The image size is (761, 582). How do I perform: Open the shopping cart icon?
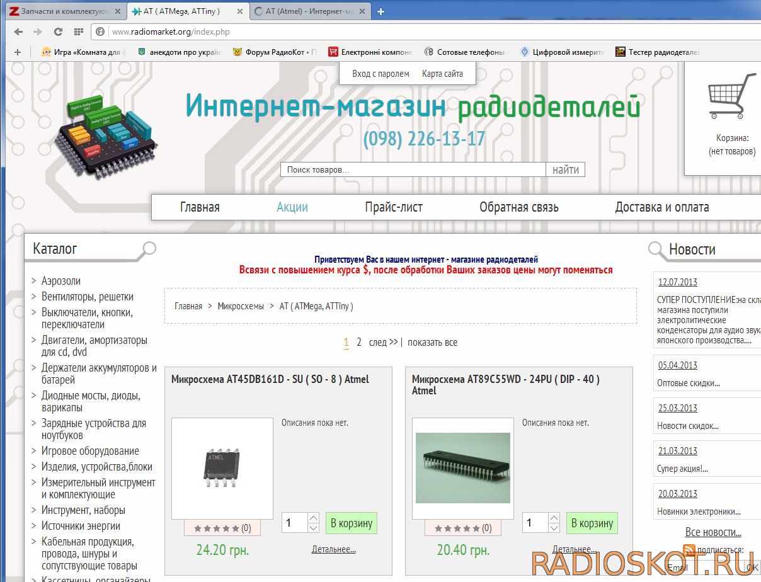(731, 96)
